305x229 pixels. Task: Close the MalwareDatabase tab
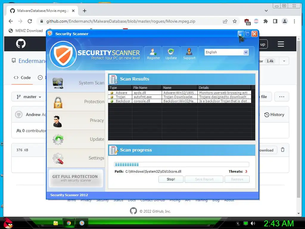(73, 11)
